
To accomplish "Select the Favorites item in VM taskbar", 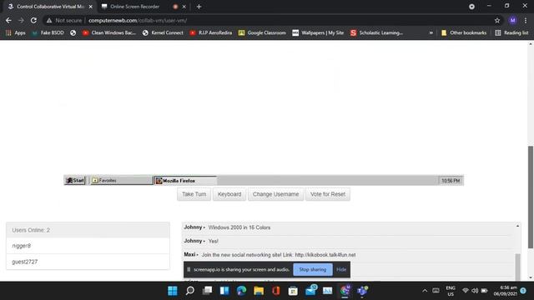I will pyautogui.click(x=121, y=180).
